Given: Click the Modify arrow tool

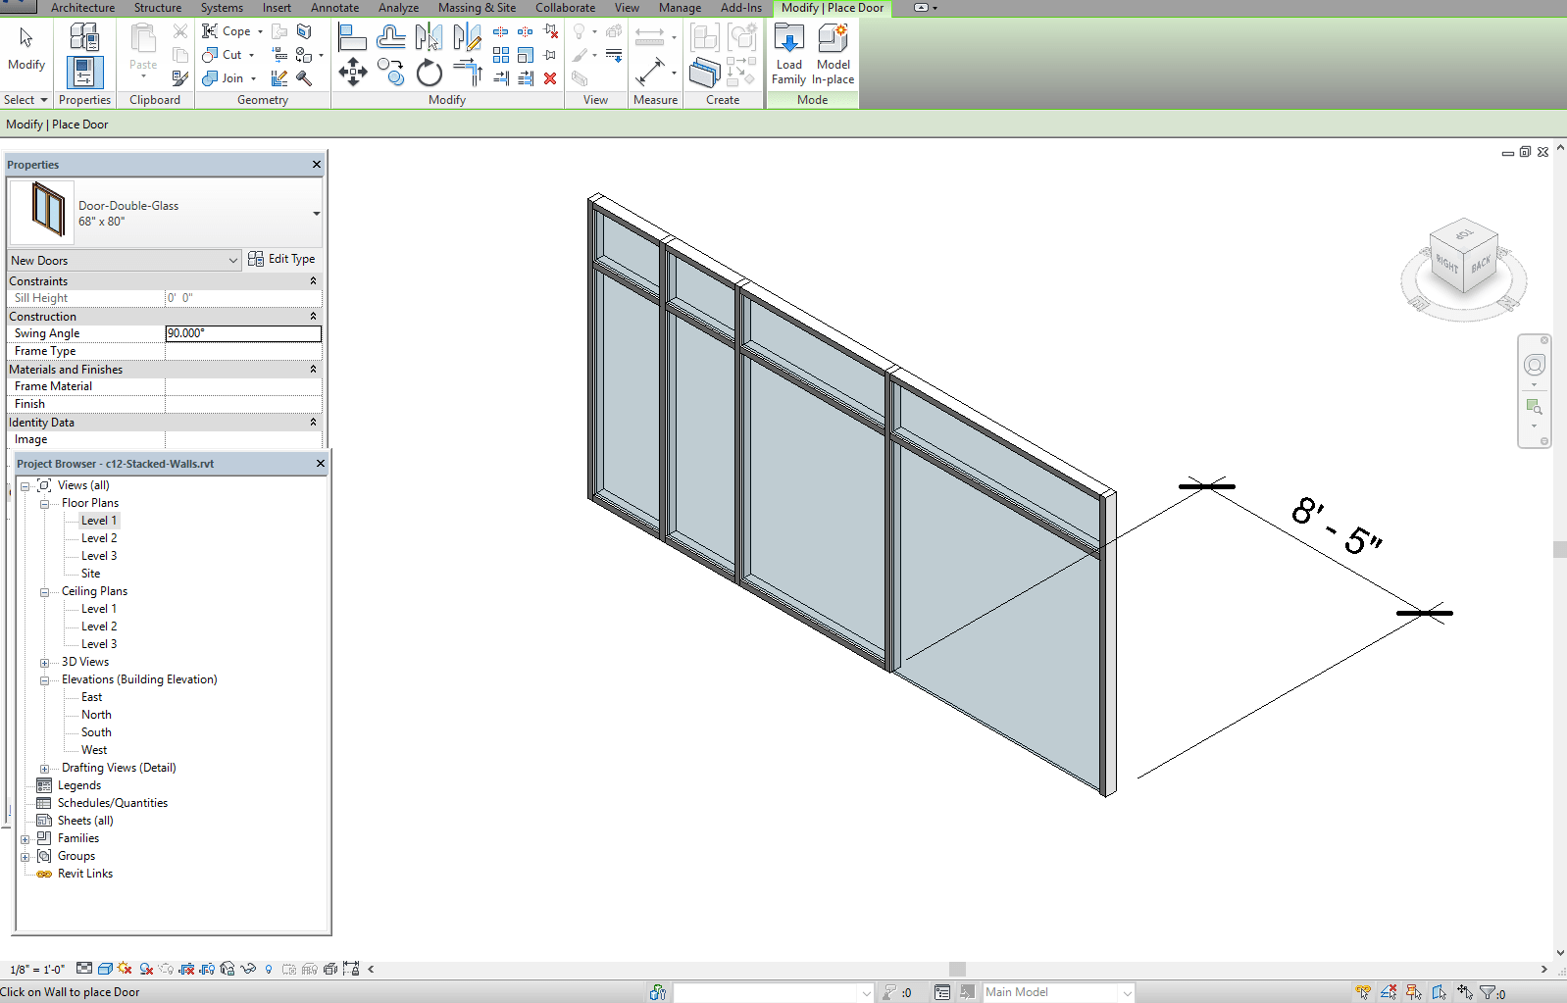Looking at the screenshot, I should [x=26, y=49].
